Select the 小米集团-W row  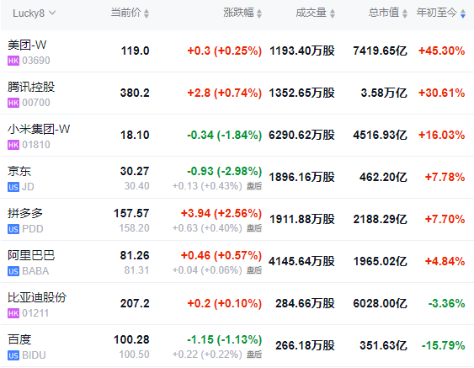coord(237,136)
